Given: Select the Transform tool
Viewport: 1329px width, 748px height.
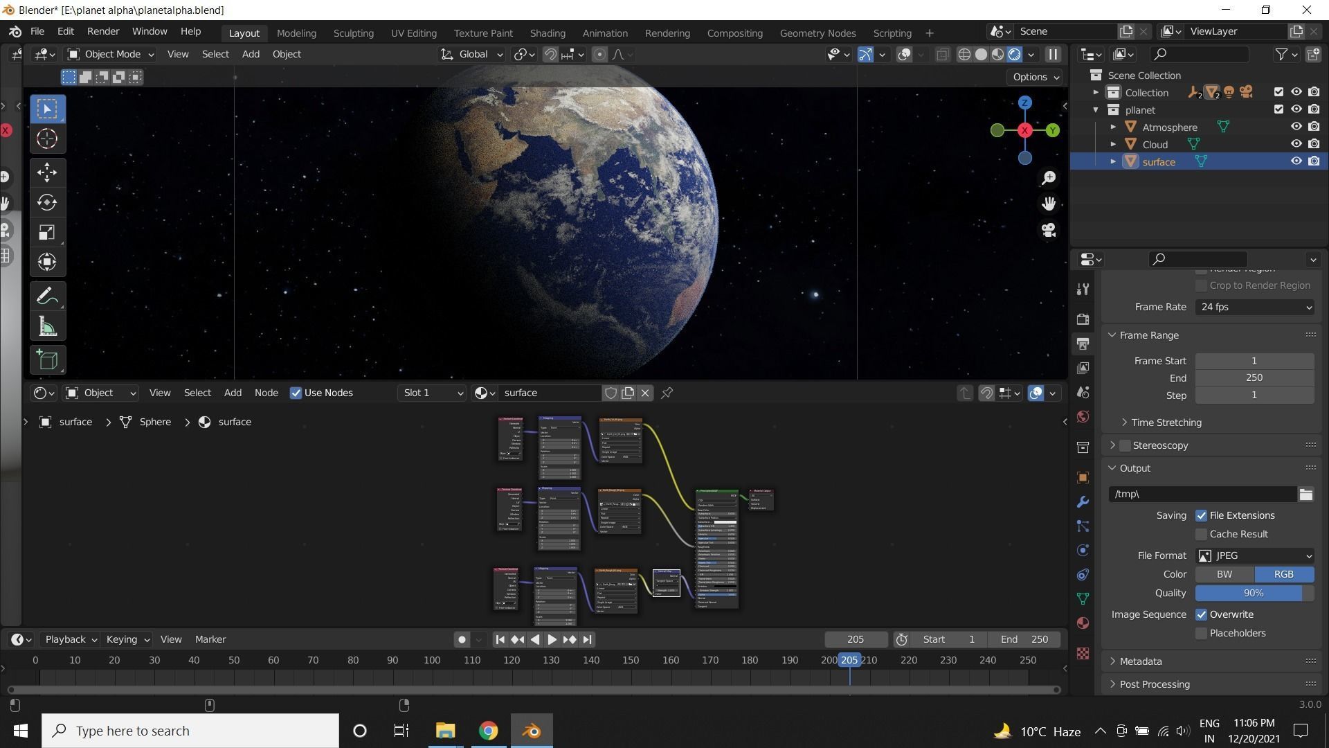Looking at the screenshot, I should pos(47,262).
